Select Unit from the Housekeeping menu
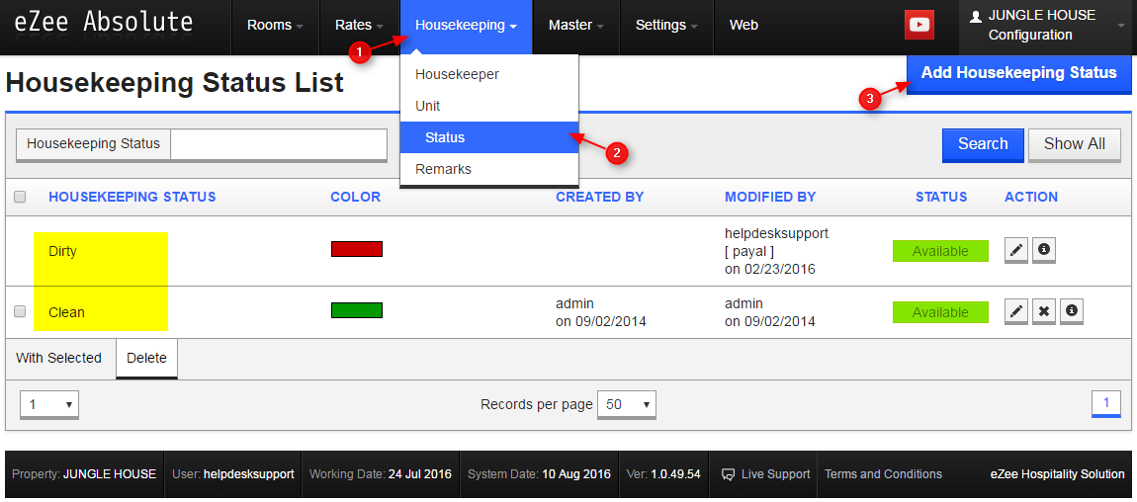This screenshot has width=1137, height=502. click(x=488, y=106)
